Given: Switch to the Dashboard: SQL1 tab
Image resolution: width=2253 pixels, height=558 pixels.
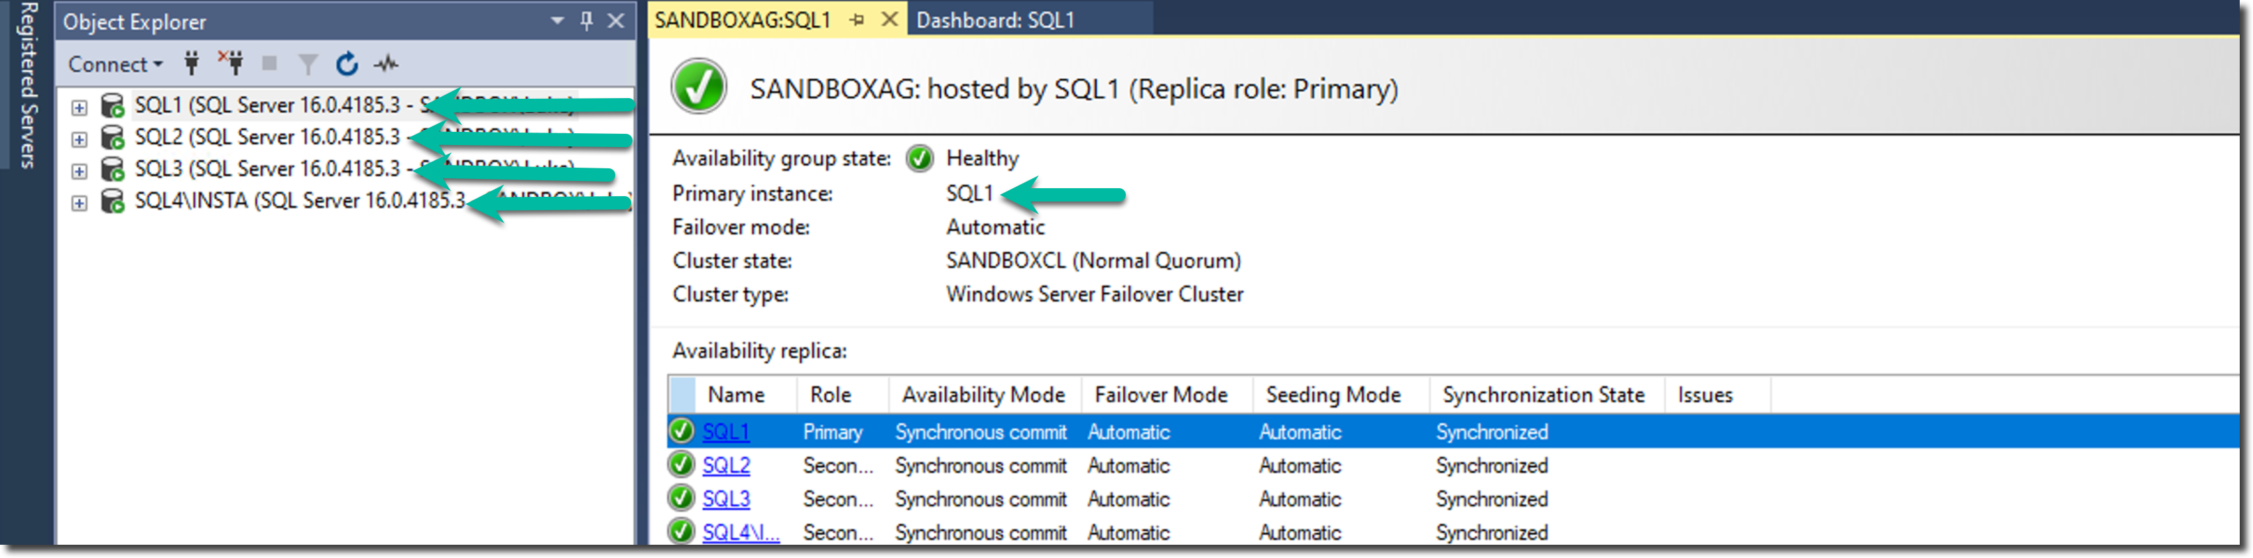Looking at the screenshot, I should 995,19.
